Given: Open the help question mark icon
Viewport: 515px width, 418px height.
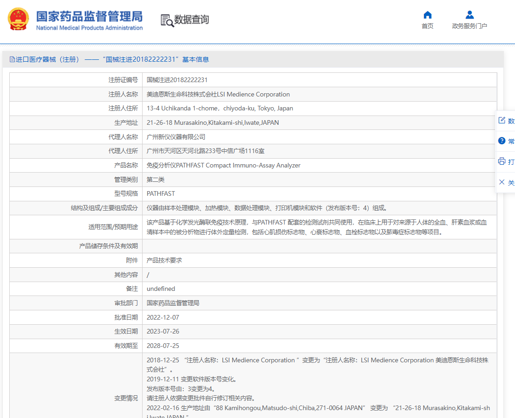Looking at the screenshot, I should pyautogui.click(x=502, y=141).
